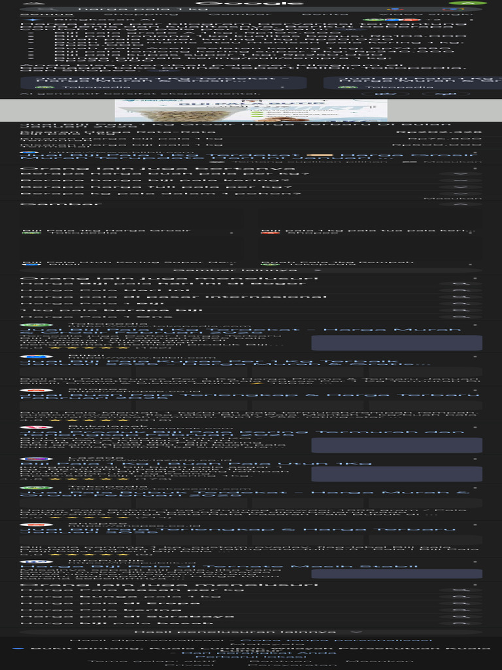The image size is (502, 670).
Task: Click 'Tema gelap: aktif' footer setting
Action: click(152, 661)
